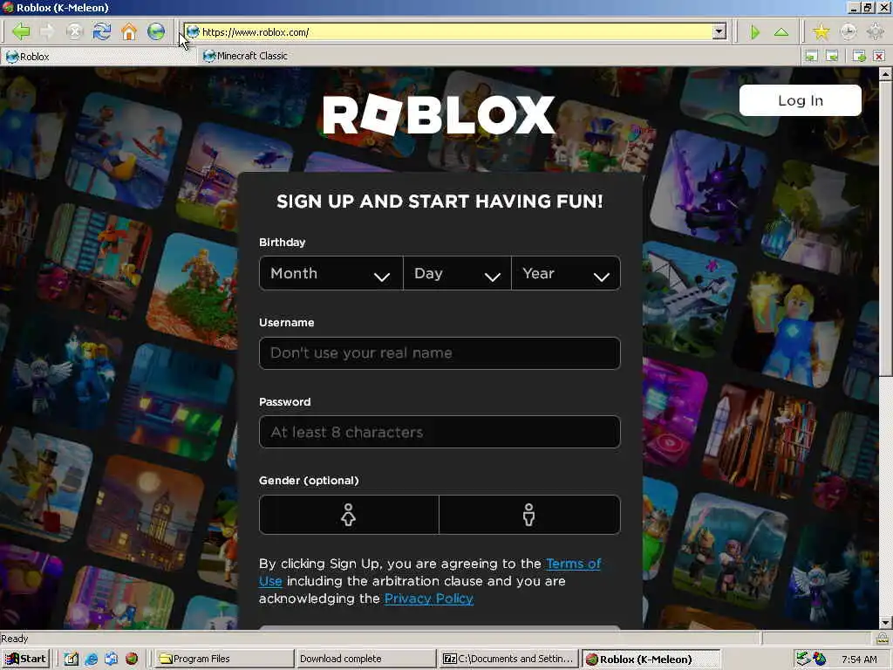Open the Year birthday dropdown

pos(566,273)
